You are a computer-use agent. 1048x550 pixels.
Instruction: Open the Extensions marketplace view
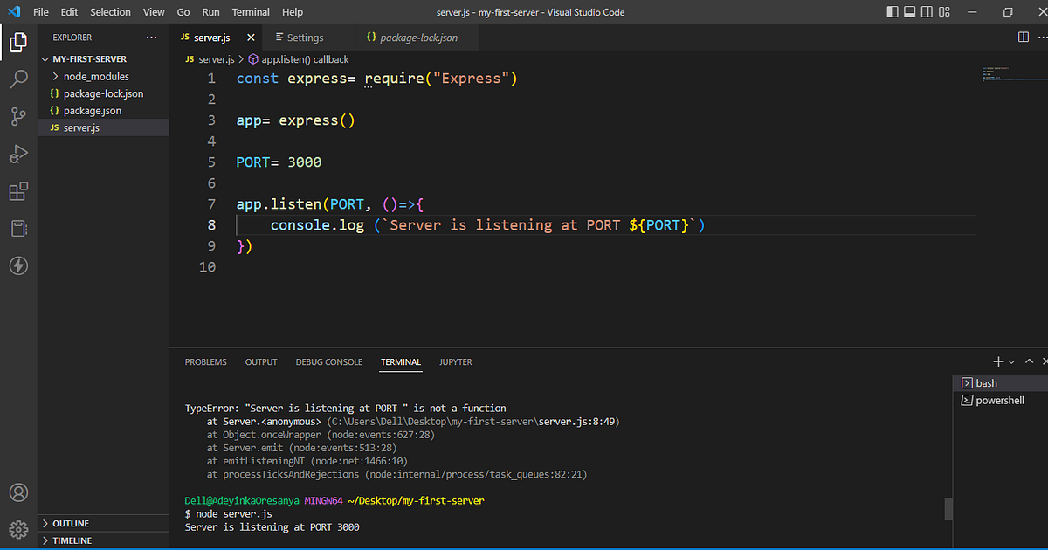[18, 191]
